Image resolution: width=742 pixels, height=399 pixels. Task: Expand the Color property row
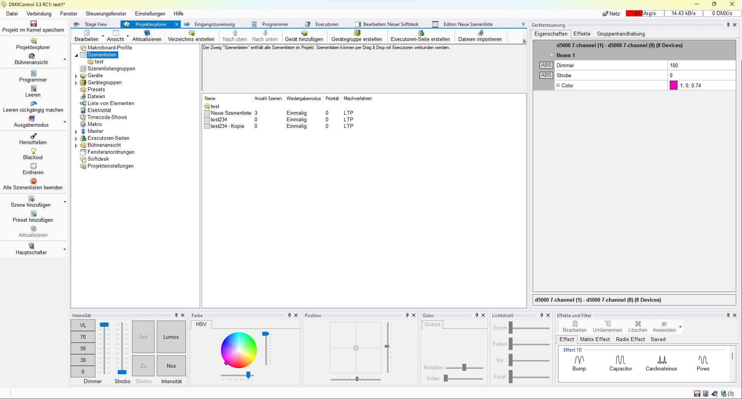coord(558,85)
